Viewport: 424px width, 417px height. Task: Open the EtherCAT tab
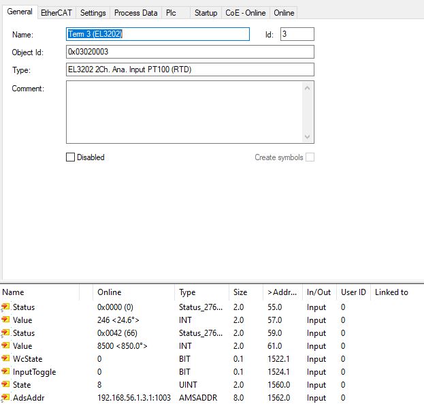56,13
